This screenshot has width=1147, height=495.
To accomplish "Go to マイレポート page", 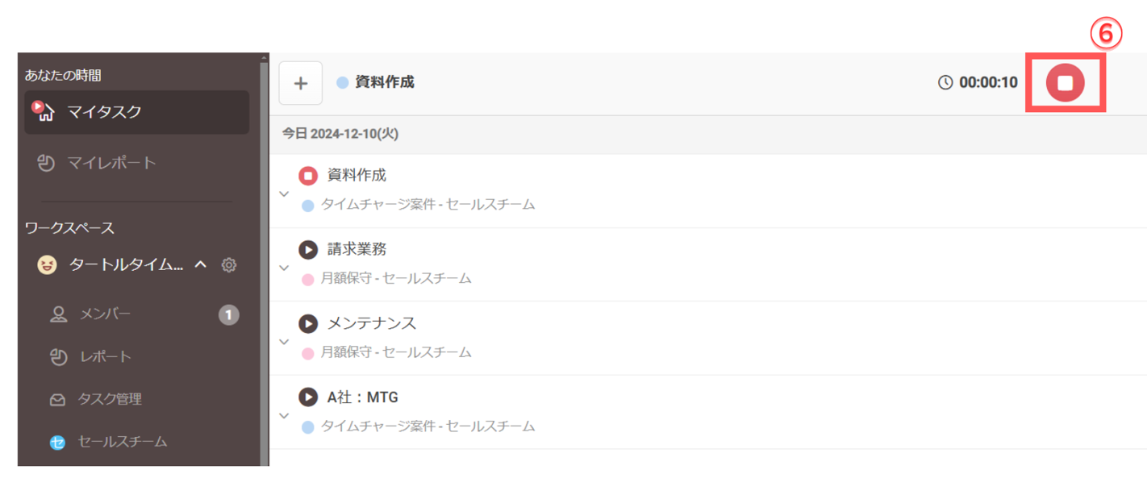I will (x=111, y=163).
